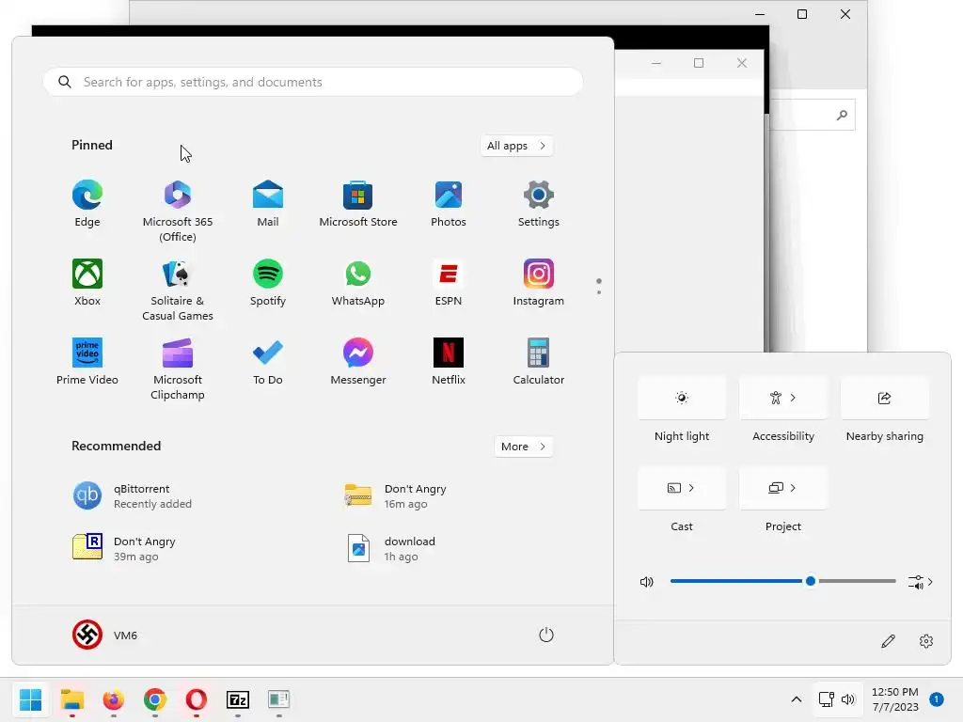
Task: Open Don't Angry archive from 16m ago
Action: coord(395,496)
